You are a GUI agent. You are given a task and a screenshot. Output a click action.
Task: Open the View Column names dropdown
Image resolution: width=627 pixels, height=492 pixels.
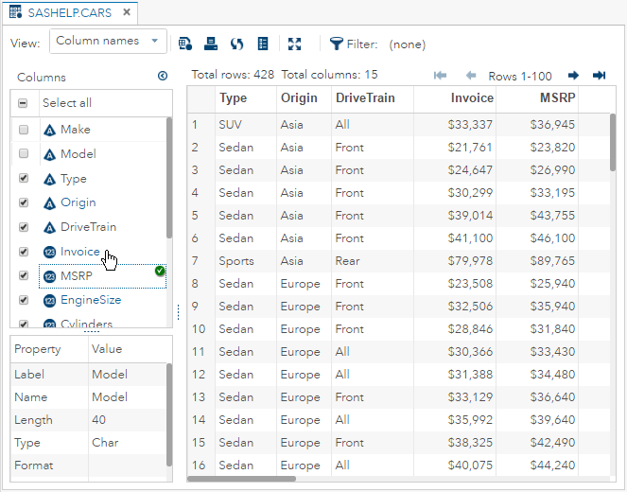[108, 42]
